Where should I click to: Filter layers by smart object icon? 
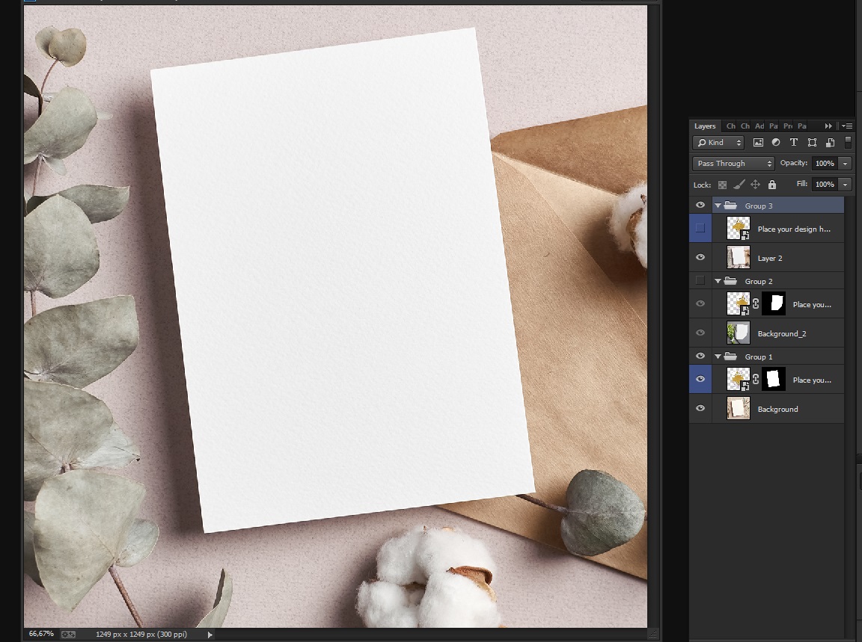[830, 143]
